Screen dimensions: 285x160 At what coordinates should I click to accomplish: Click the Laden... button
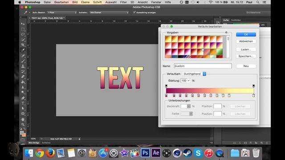coord(246,49)
